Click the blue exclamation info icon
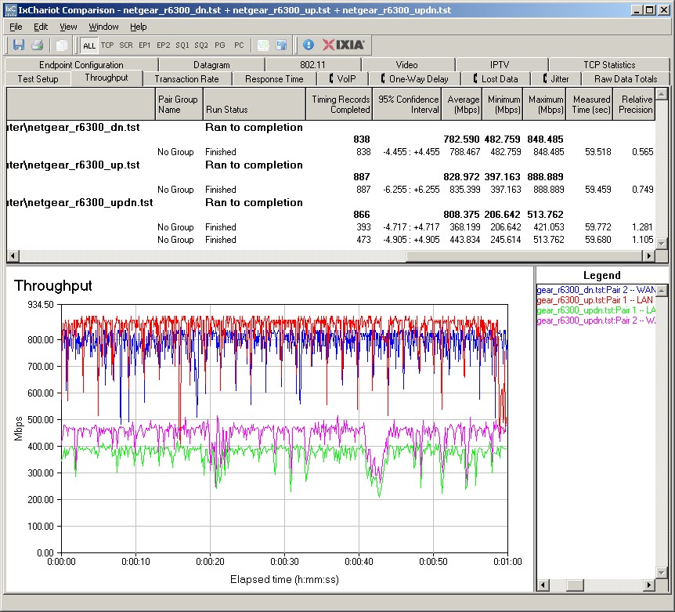Viewport: 675px width, 612px height. click(309, 45)
